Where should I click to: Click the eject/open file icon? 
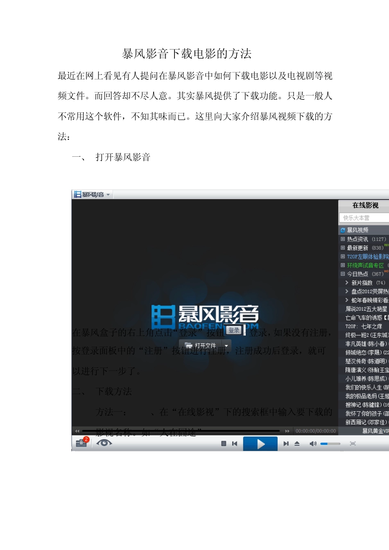tap(297, 444)
